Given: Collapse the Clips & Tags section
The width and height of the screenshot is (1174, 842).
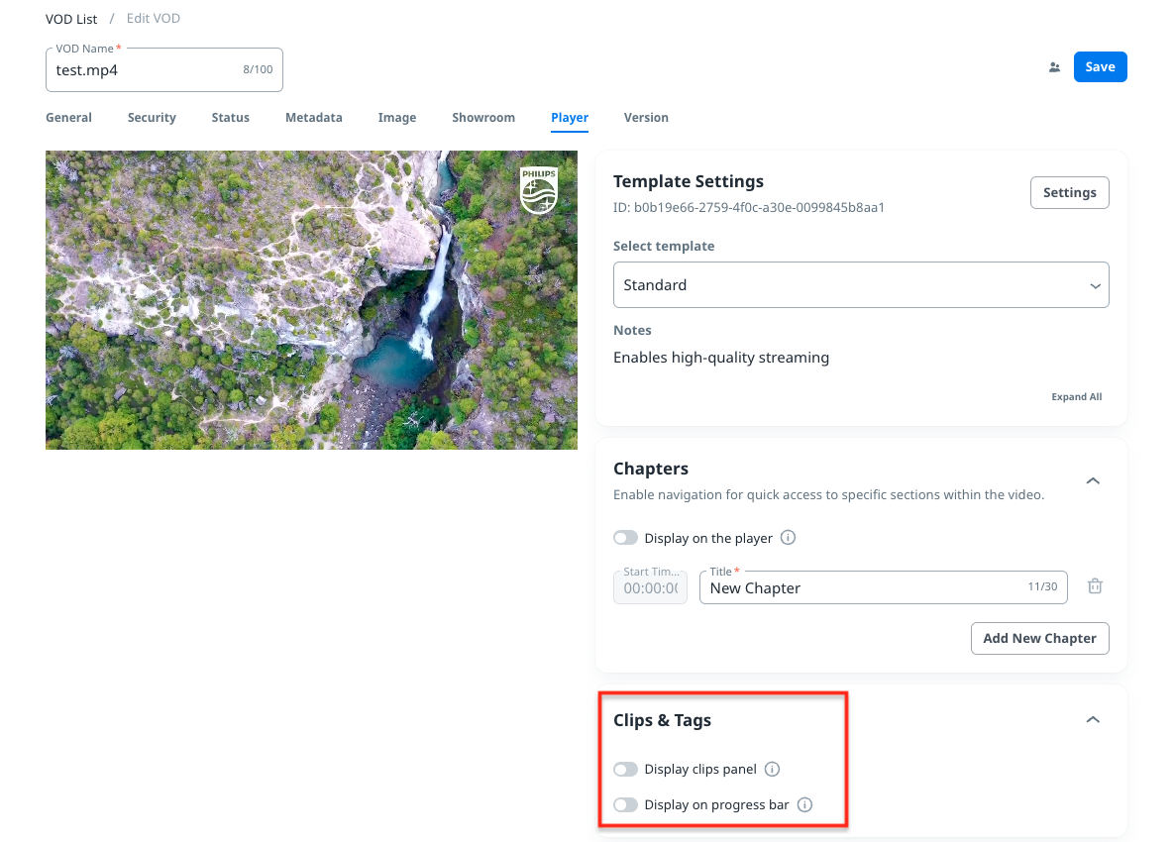Looking at the screenshot, I should 1093,720.
